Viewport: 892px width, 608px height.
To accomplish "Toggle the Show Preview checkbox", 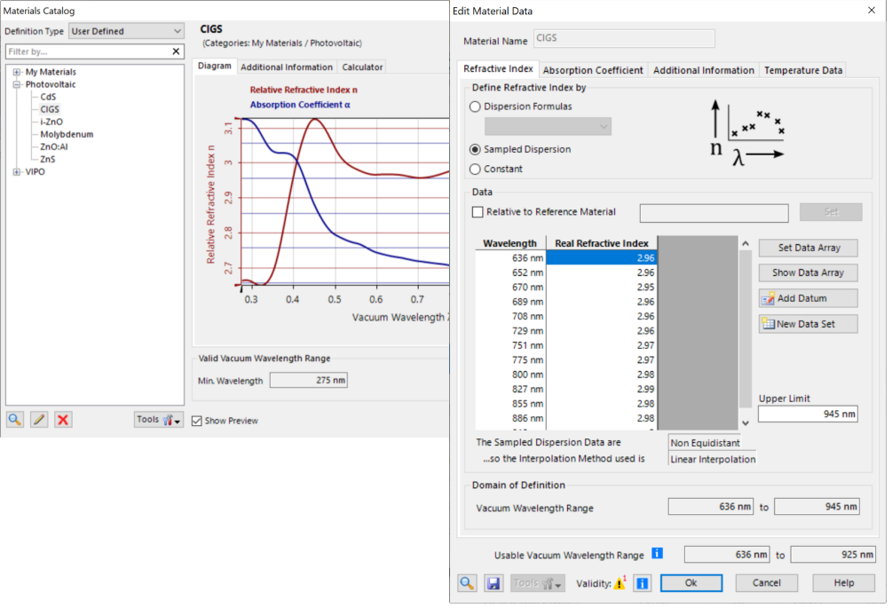I will coord(197,421).
